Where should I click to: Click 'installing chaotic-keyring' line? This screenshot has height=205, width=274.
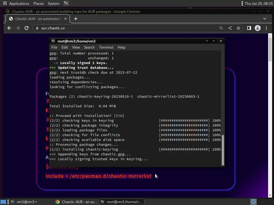coord(84,149)
